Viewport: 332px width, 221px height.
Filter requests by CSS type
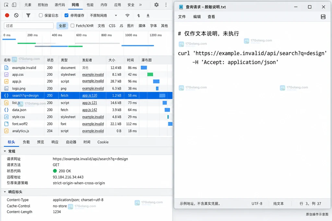coord(112,26)
